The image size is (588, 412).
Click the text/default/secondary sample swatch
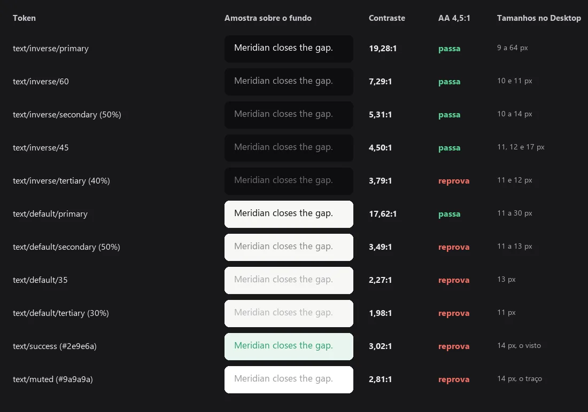click(289, 247)
